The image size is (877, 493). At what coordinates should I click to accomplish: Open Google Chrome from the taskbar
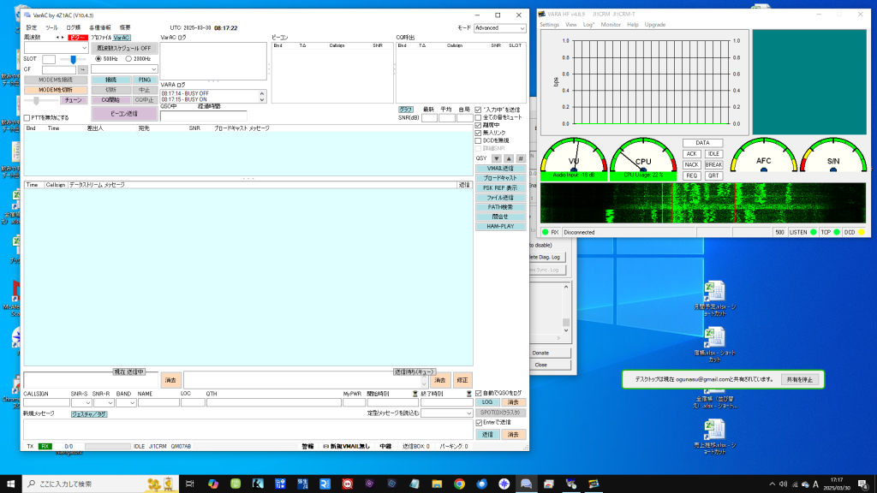pos(459,484)
